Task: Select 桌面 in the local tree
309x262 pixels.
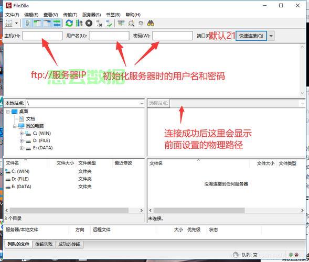Action: (x=24, y=112)
